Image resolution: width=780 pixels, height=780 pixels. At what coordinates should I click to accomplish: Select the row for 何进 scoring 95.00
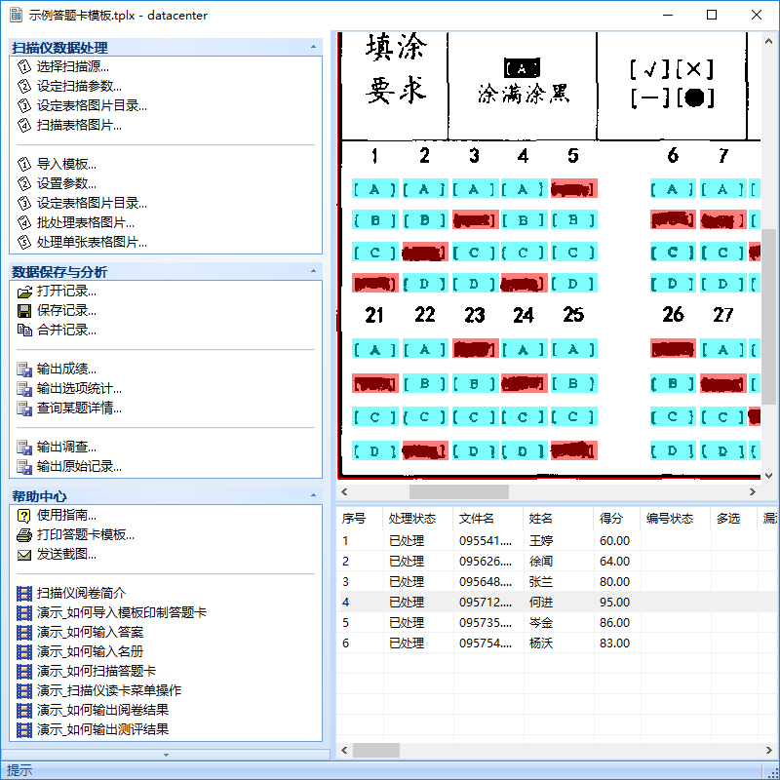558,602
